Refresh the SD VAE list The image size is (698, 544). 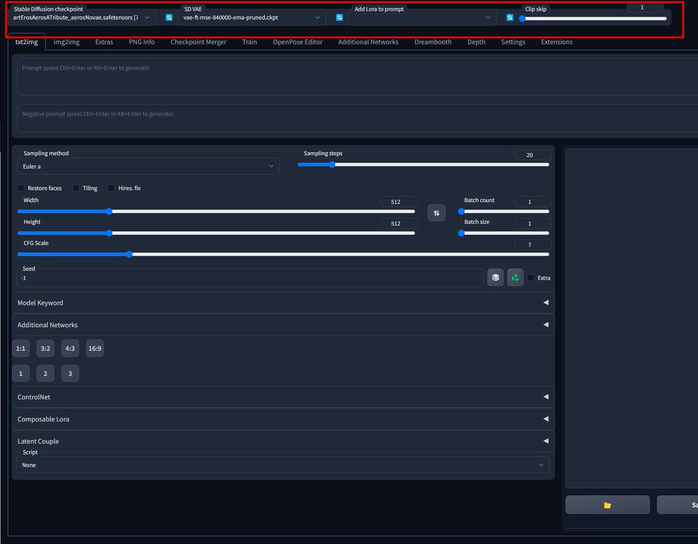click(339, 17)
